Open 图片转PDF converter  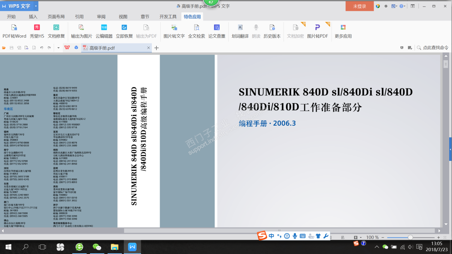317,31
